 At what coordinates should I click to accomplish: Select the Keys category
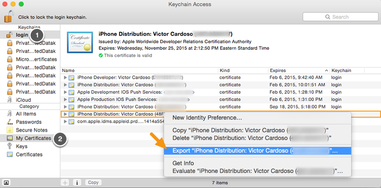click(21, 146)
